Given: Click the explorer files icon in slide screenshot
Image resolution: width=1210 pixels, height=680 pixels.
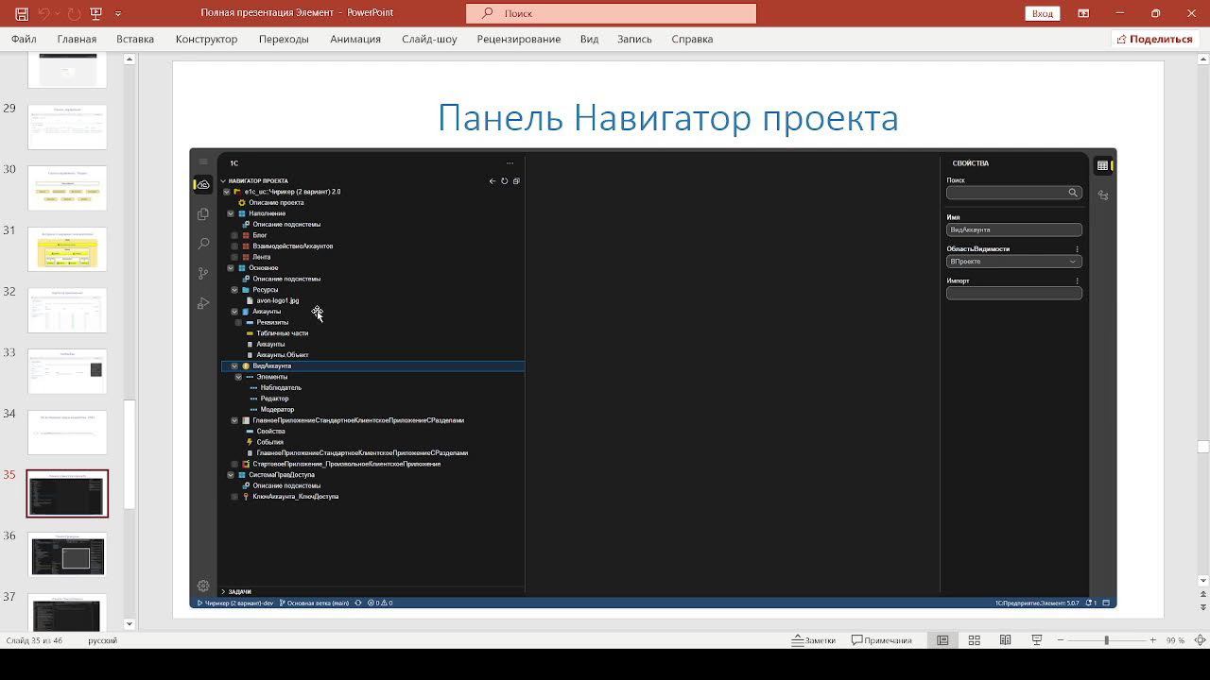Looking at the screenshot, I should point(203,214).
